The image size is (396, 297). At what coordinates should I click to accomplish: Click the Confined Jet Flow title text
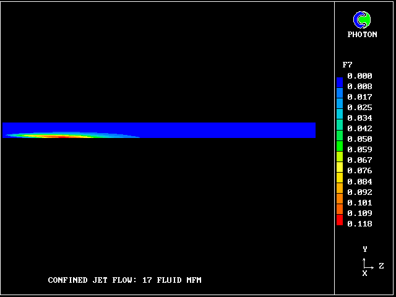click(124, 280)
